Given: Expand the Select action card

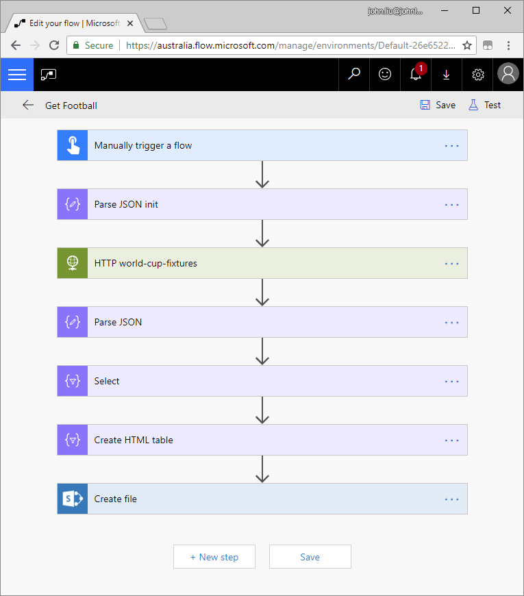Looking at the screenshot, I should tap(260, 381).
